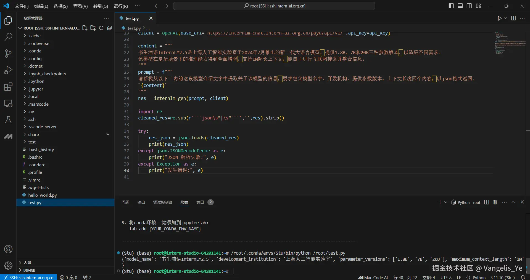Click the MarsCode AI status bar item
This screenshot has width=530, height=280.
373,278
